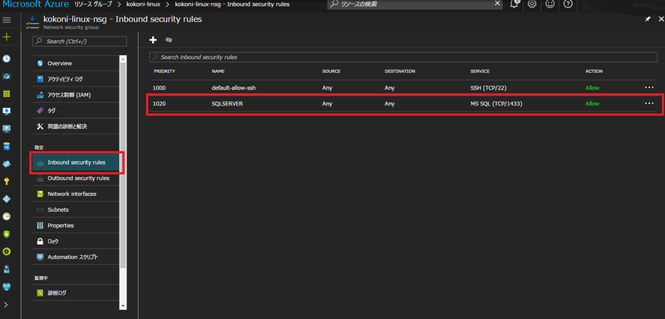Open the notifications bell
This screenshot has width=665, height=319.
[515, 4]
